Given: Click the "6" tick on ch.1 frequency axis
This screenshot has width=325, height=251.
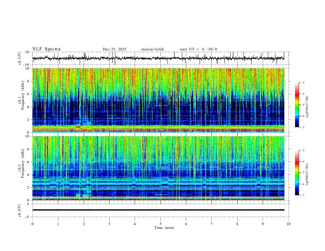Looking at the screenshot, I should [x=29, y=94].
